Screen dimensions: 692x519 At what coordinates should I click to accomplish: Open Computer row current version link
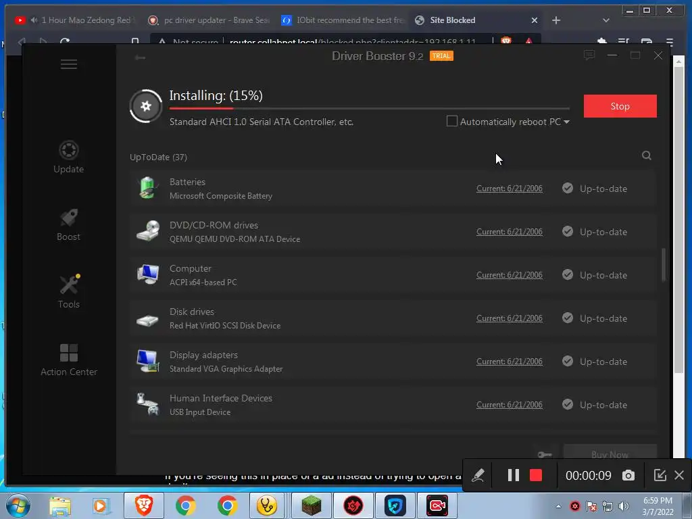coord(510,275)
